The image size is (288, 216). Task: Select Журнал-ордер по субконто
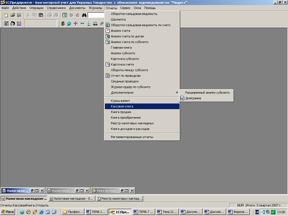click(142, 87)
